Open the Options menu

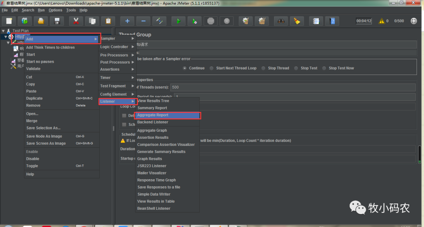(x=55, y=10)
